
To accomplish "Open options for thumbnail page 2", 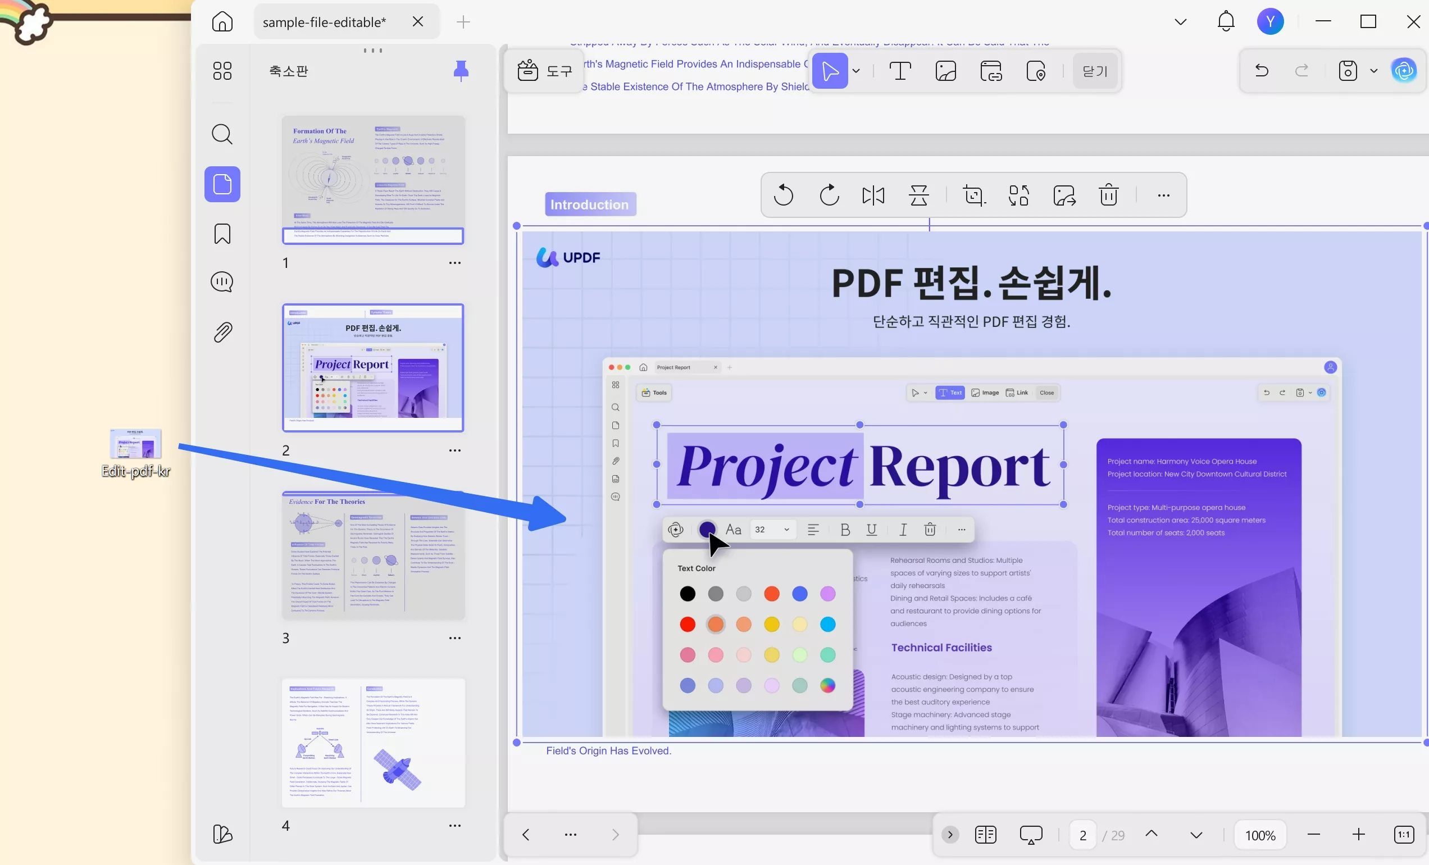I will pyautogui.click(x=454, y=450).
